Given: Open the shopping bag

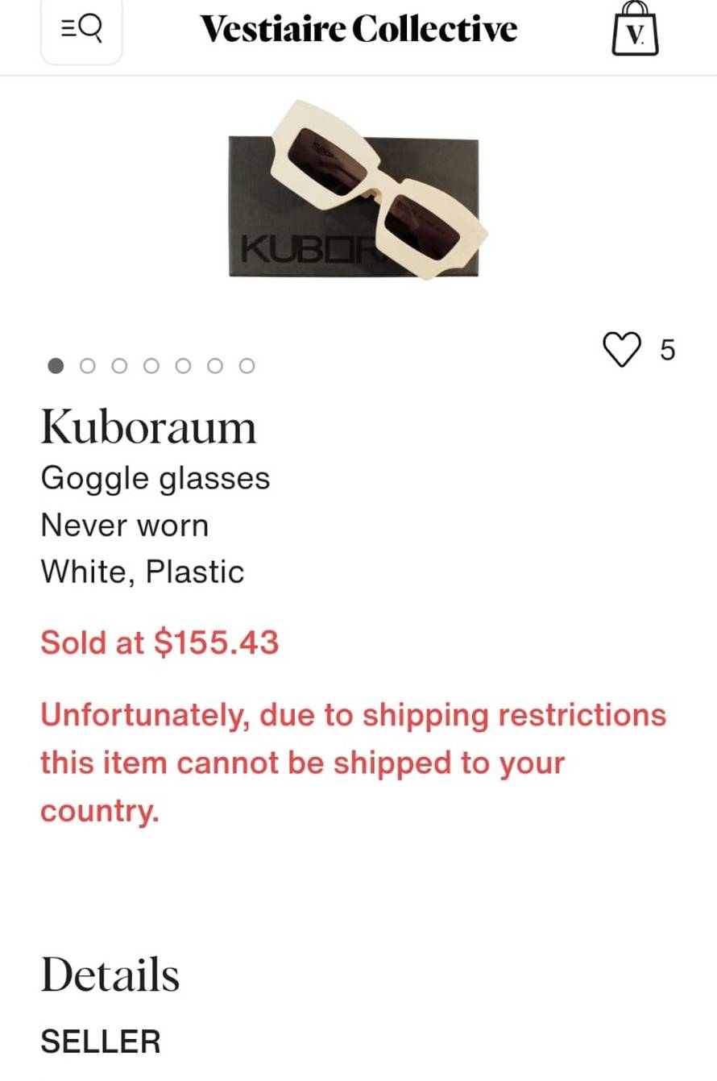Looking at the screenshot, I should pyautogui.click(x=635, y=29).
